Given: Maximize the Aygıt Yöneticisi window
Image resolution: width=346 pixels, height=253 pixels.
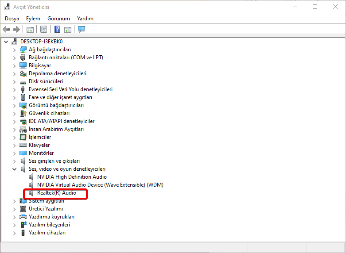Looking at the screenshot, I should (x=315, y=7).
